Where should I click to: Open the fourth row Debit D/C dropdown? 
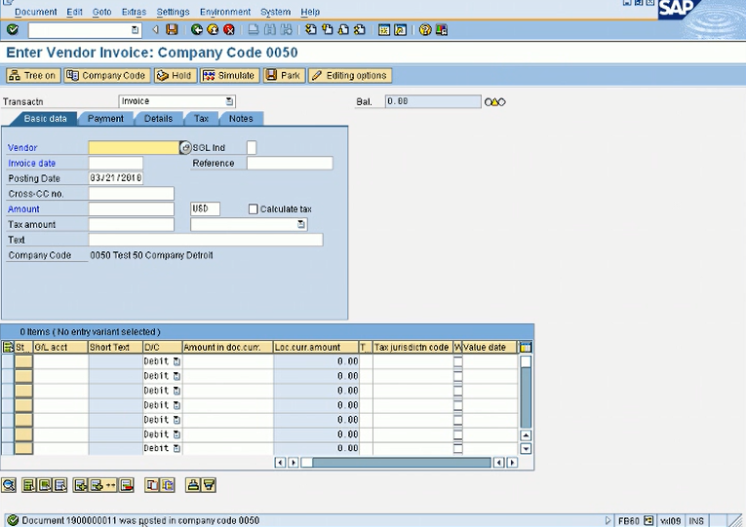[177, 405]
